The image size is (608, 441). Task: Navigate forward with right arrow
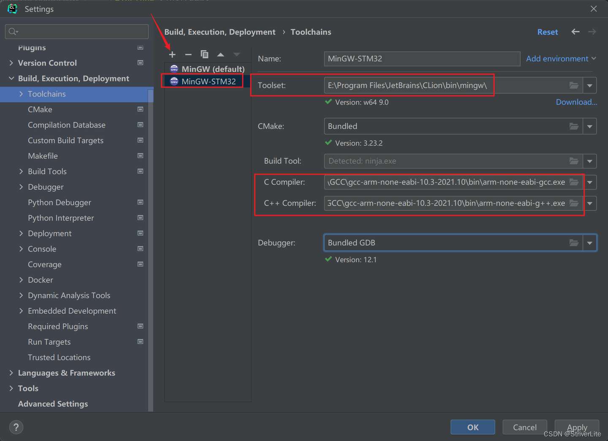[x=592, y=32]
